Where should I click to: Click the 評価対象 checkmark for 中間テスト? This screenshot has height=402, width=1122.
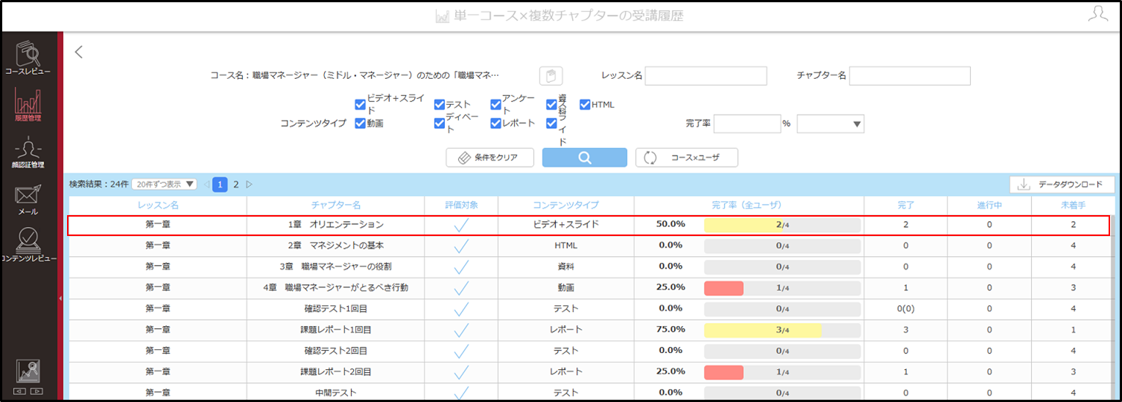click(461, 392)
